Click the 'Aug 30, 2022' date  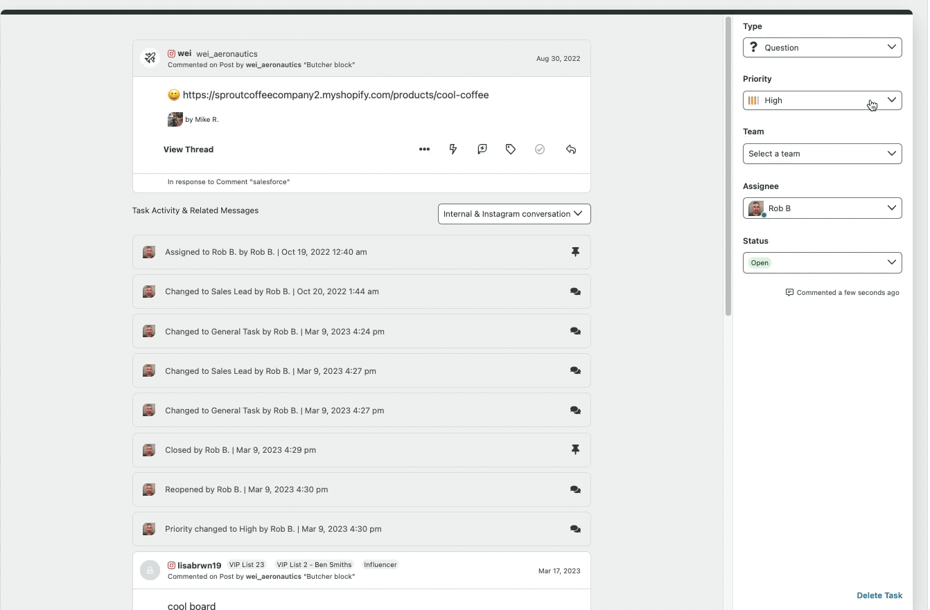559,59
